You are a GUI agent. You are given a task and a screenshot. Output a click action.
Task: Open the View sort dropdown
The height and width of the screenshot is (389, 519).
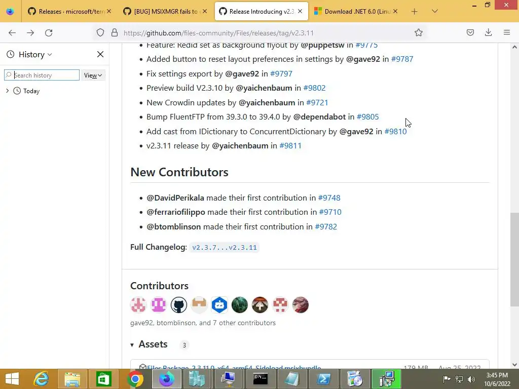click(x=93, y=75)
